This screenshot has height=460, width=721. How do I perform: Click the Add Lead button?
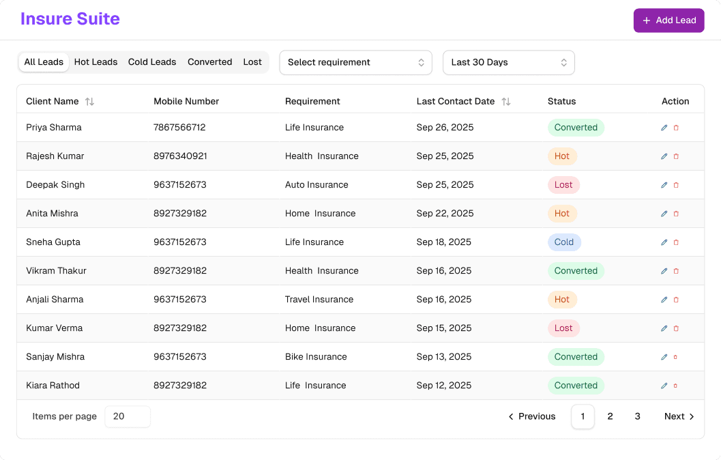668,20
